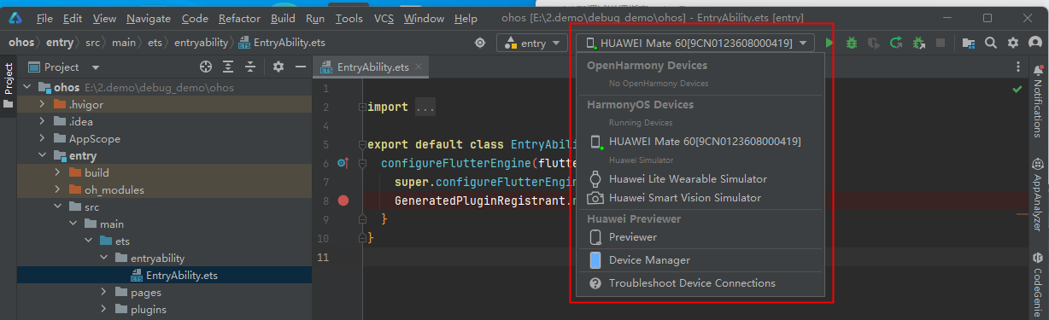Select EntryAbility.ets in project tree
1049x320 pixels.
tap(164, 275)
